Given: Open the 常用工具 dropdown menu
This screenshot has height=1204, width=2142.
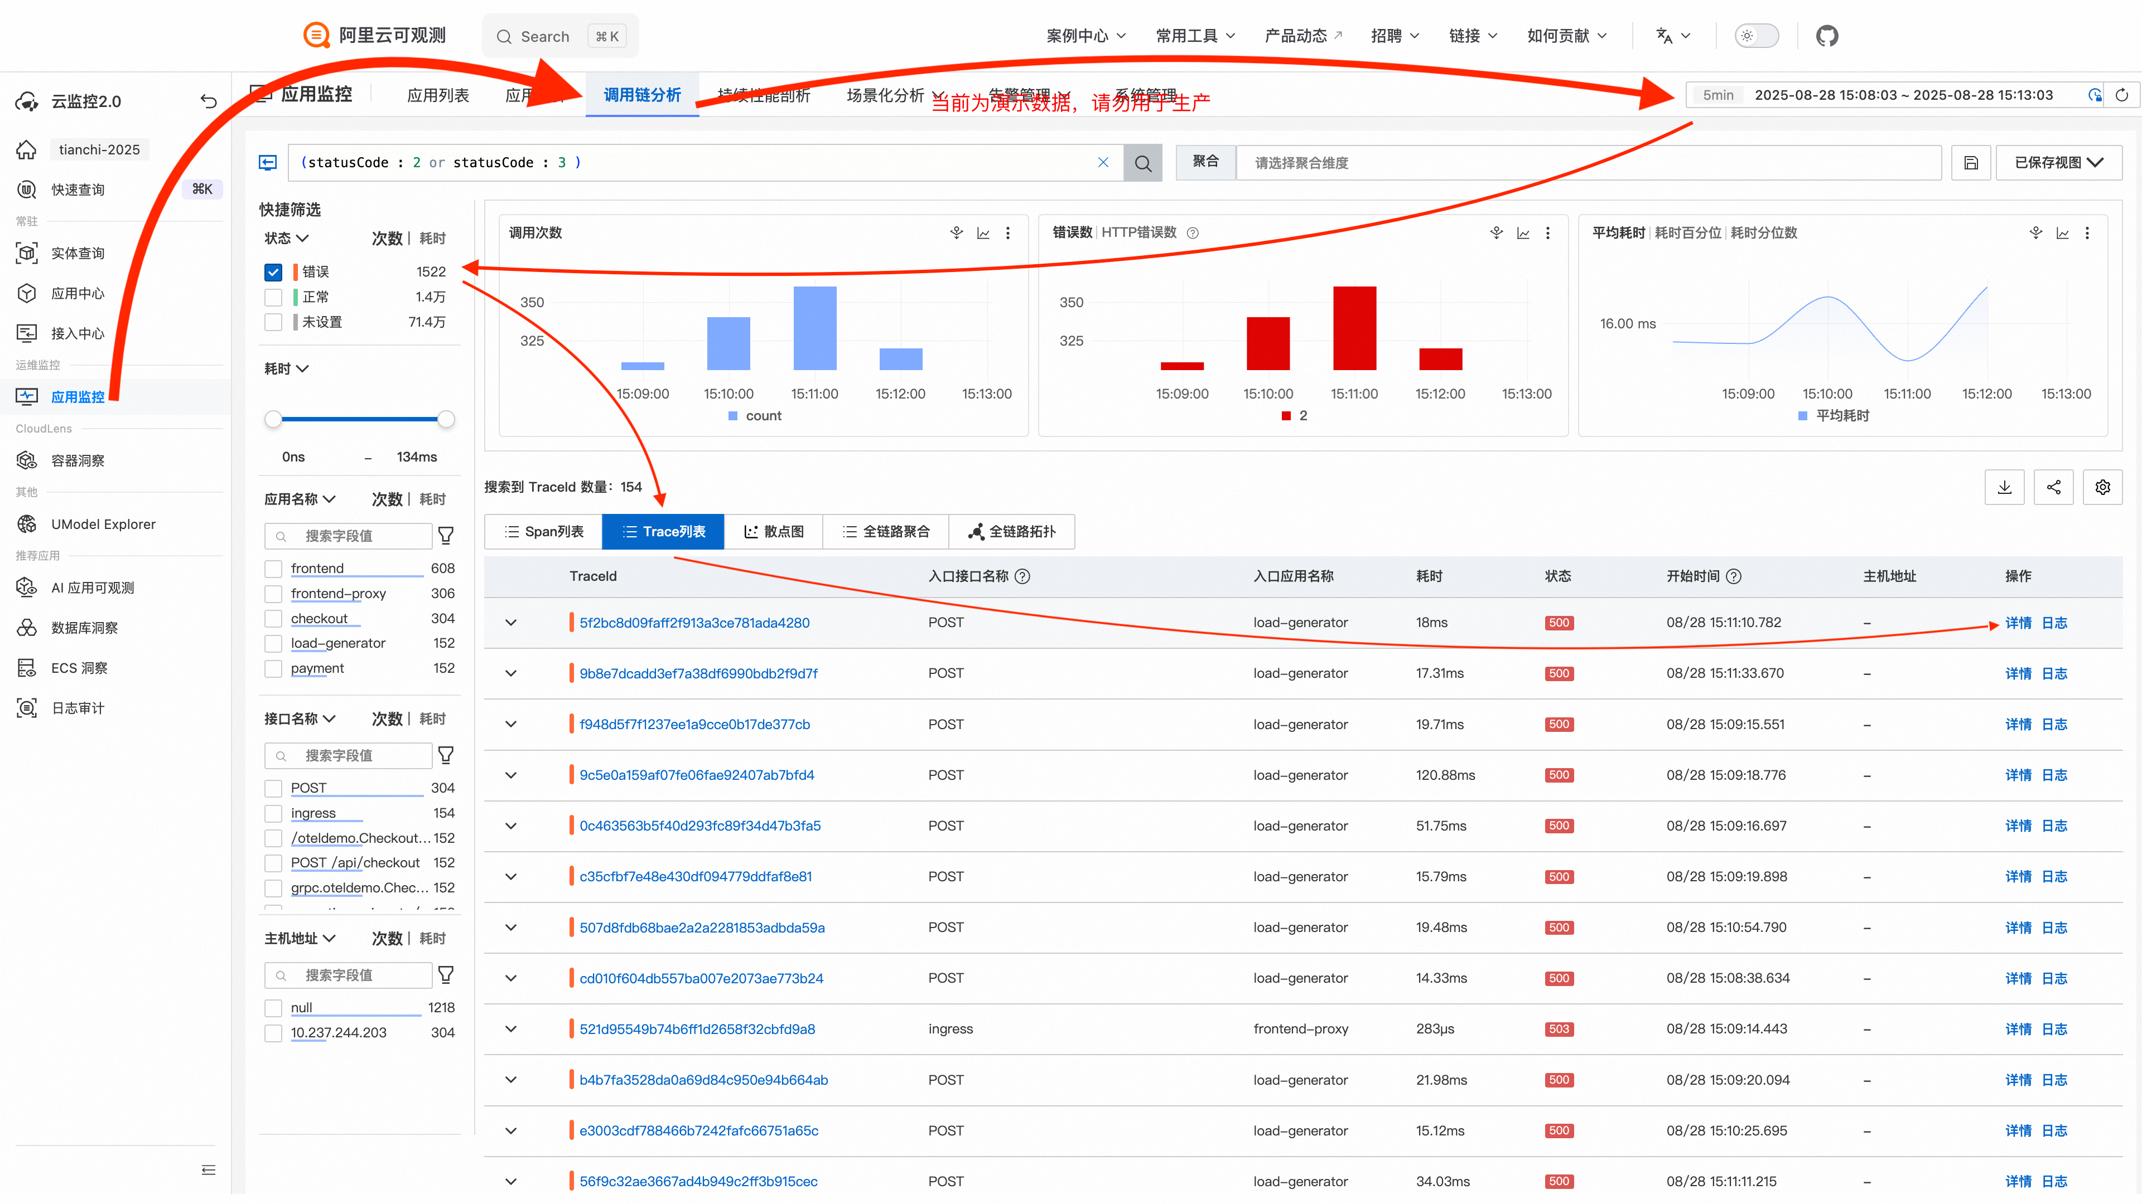Looking at the screenshot, I should (x=1195, y=36).
